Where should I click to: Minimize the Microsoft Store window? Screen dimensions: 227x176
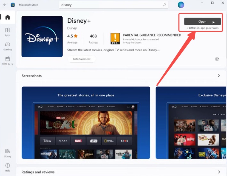coord(202,3)
